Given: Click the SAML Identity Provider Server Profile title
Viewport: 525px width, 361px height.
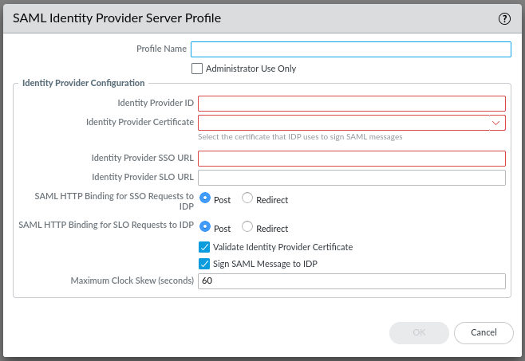Looking at the screenshot, I should point(116,18).
